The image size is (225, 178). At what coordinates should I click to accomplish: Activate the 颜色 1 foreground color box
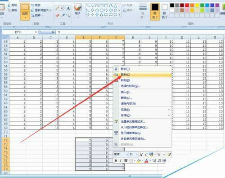tap(155, 11)
